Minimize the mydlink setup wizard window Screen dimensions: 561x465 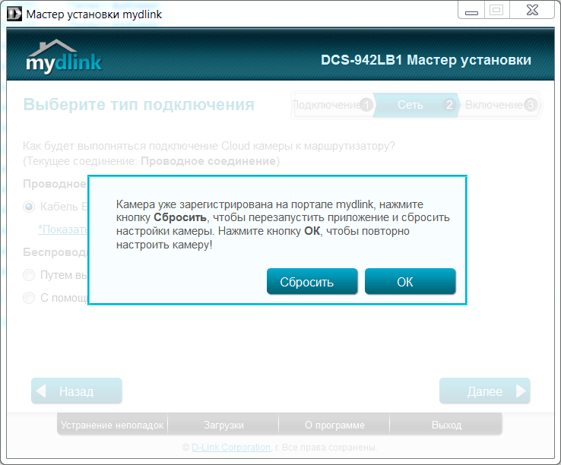pyautogui.click(x=471, y=11)
